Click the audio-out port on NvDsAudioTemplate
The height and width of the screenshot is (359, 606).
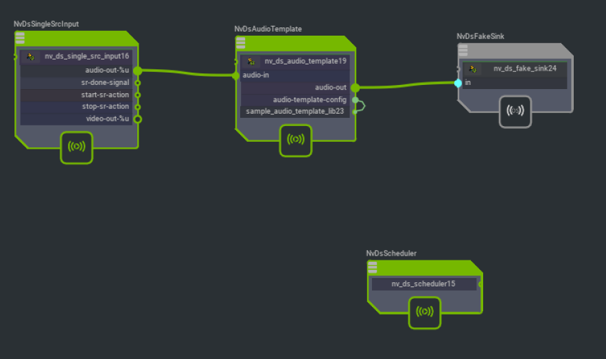coord(355,88)
